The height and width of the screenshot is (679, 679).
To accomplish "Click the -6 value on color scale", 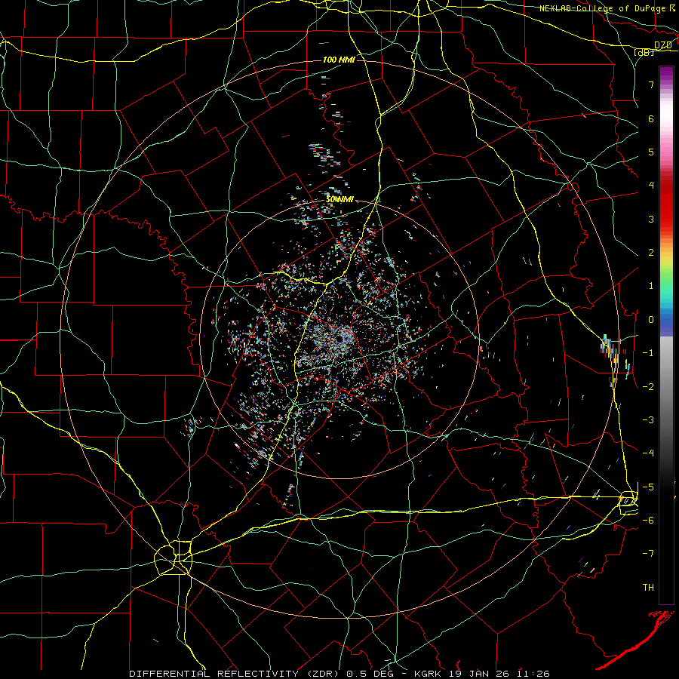I will (x=648, y=521).
